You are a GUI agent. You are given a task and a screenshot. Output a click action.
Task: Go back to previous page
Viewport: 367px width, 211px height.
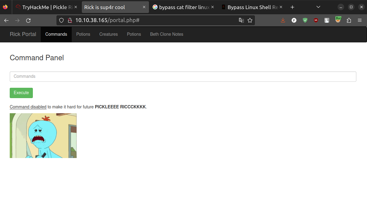click(6, 20)
